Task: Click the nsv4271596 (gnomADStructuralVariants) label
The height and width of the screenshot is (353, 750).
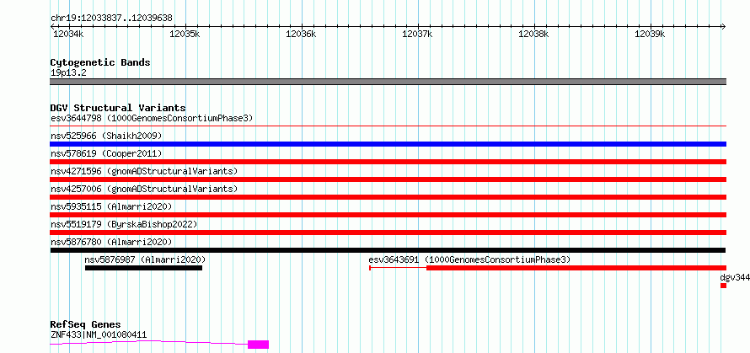Action: coord(144,171)
